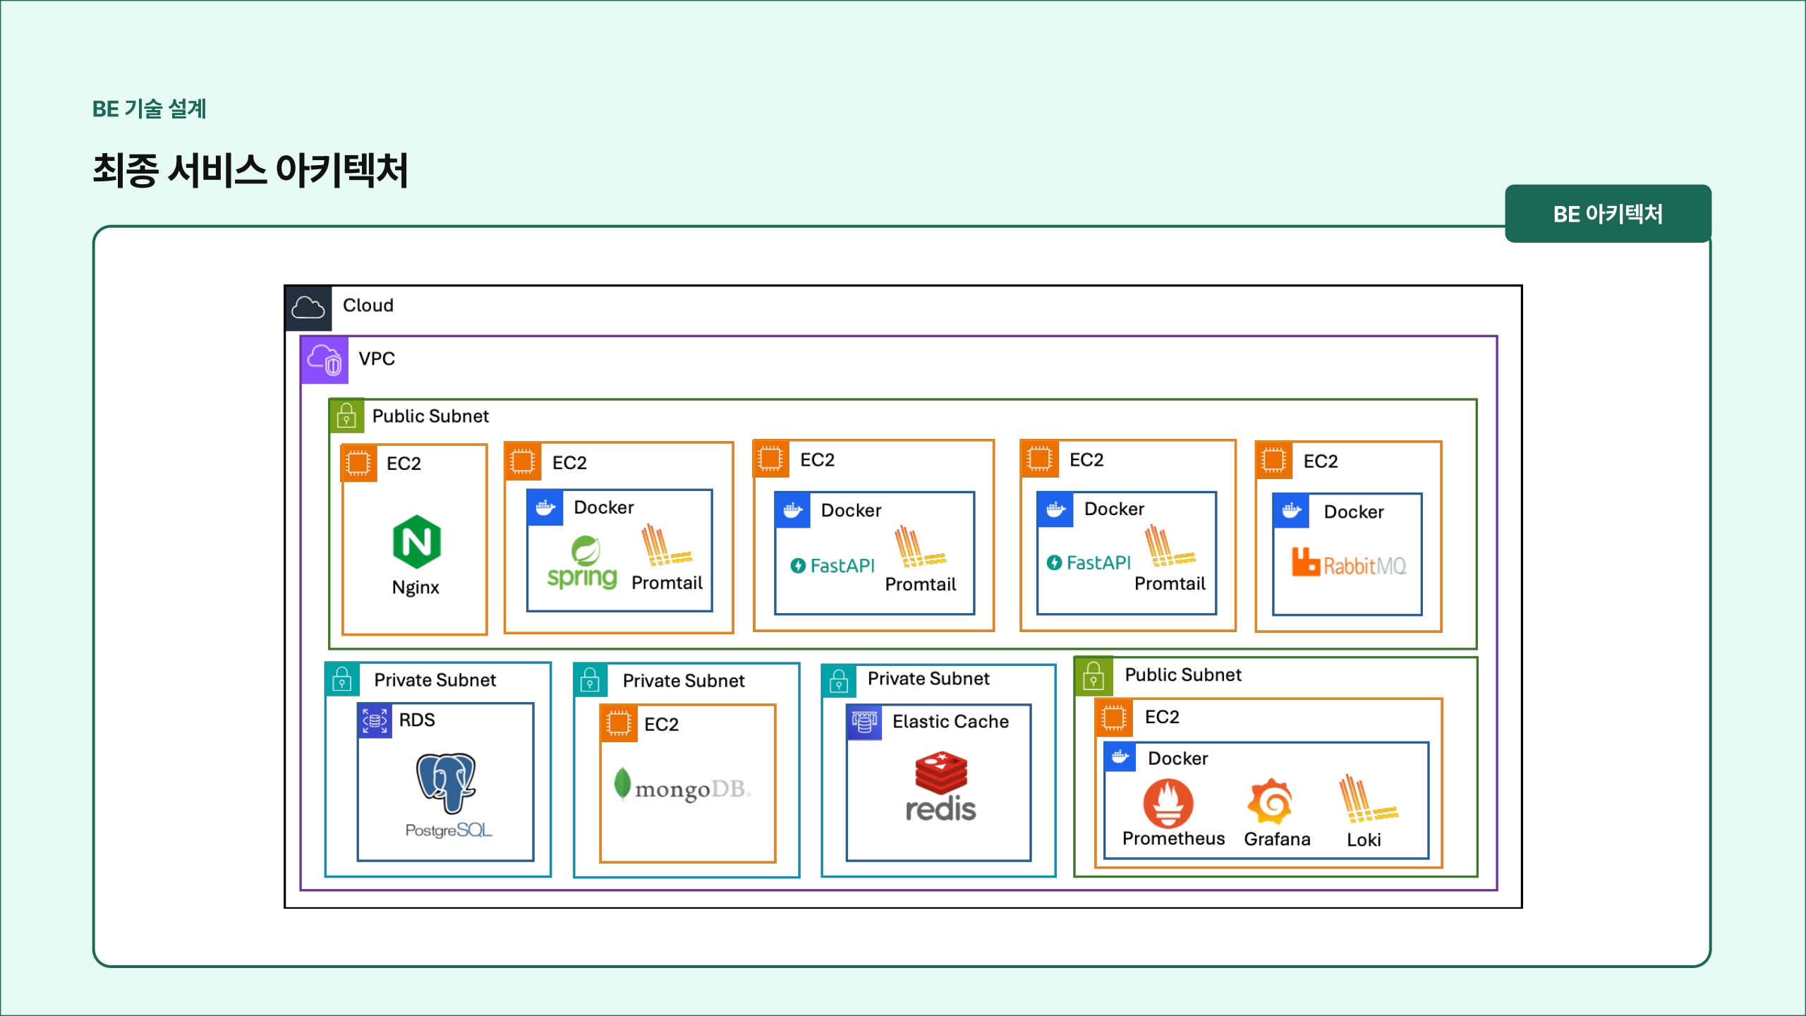Click the Docker icon above RabbitMQ
This screenshot has width=1806, height=1016.
tap(1291, 512)
